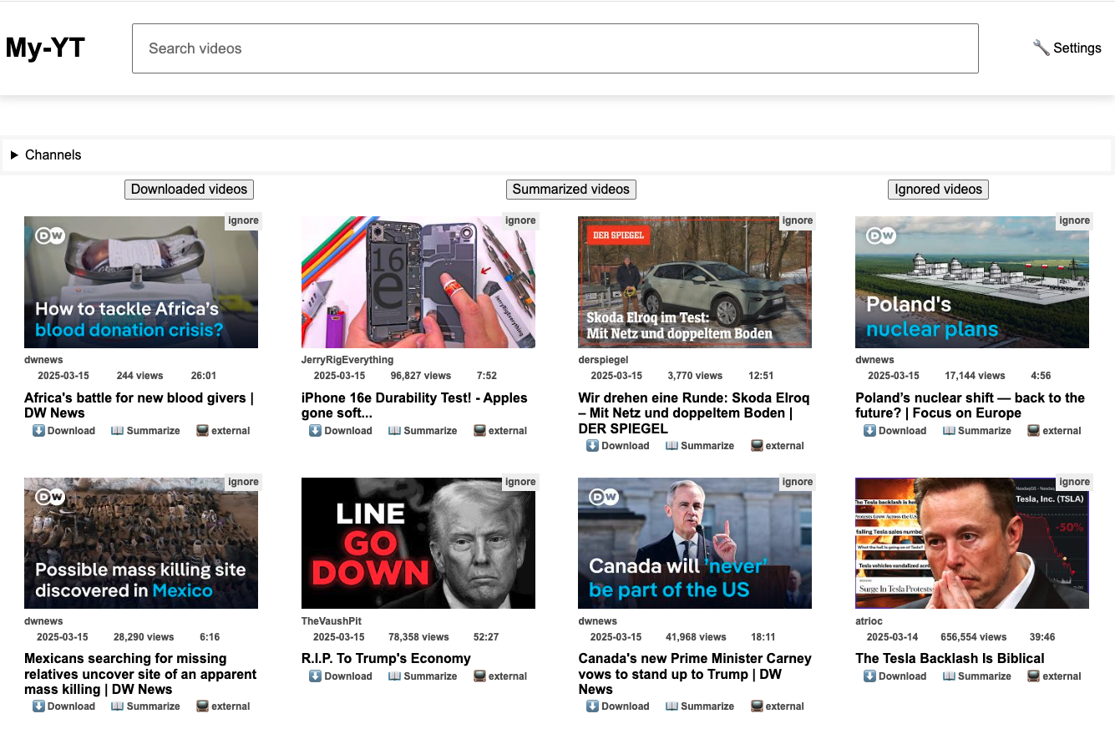Viewport: 1115px width, 729px height.
Task: Open the iPhone 16e teardown thumbnail
Action: (418, 282)
